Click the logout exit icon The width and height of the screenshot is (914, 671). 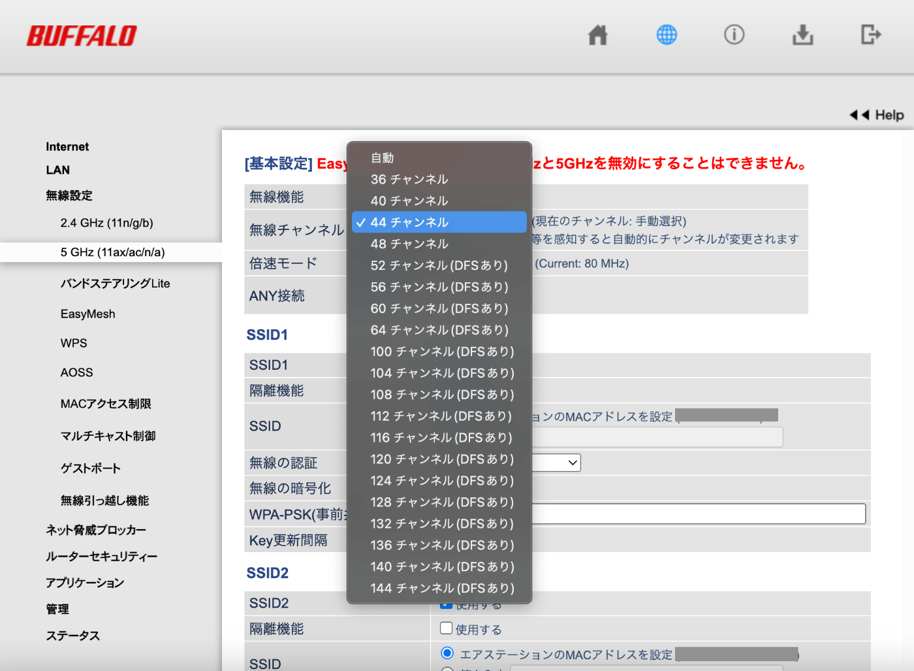click(871, 35)
